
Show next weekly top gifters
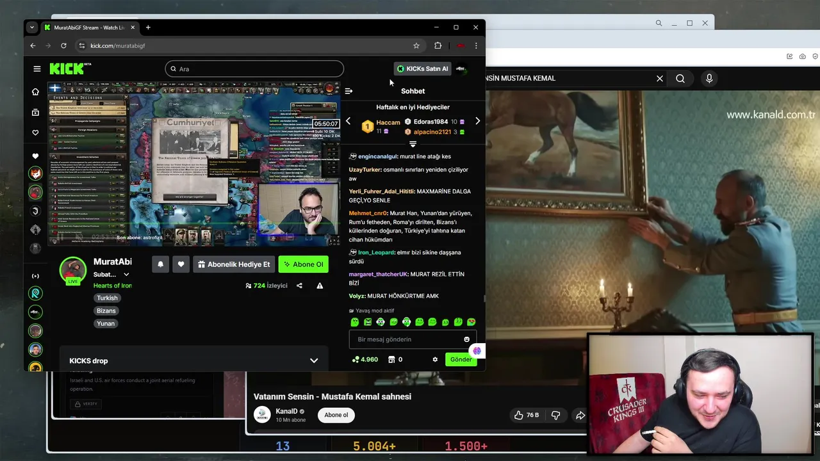pos(477,121)
